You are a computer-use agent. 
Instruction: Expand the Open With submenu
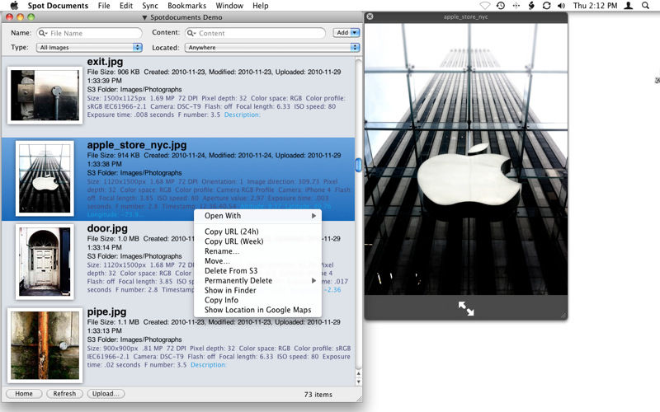(257, 216)
